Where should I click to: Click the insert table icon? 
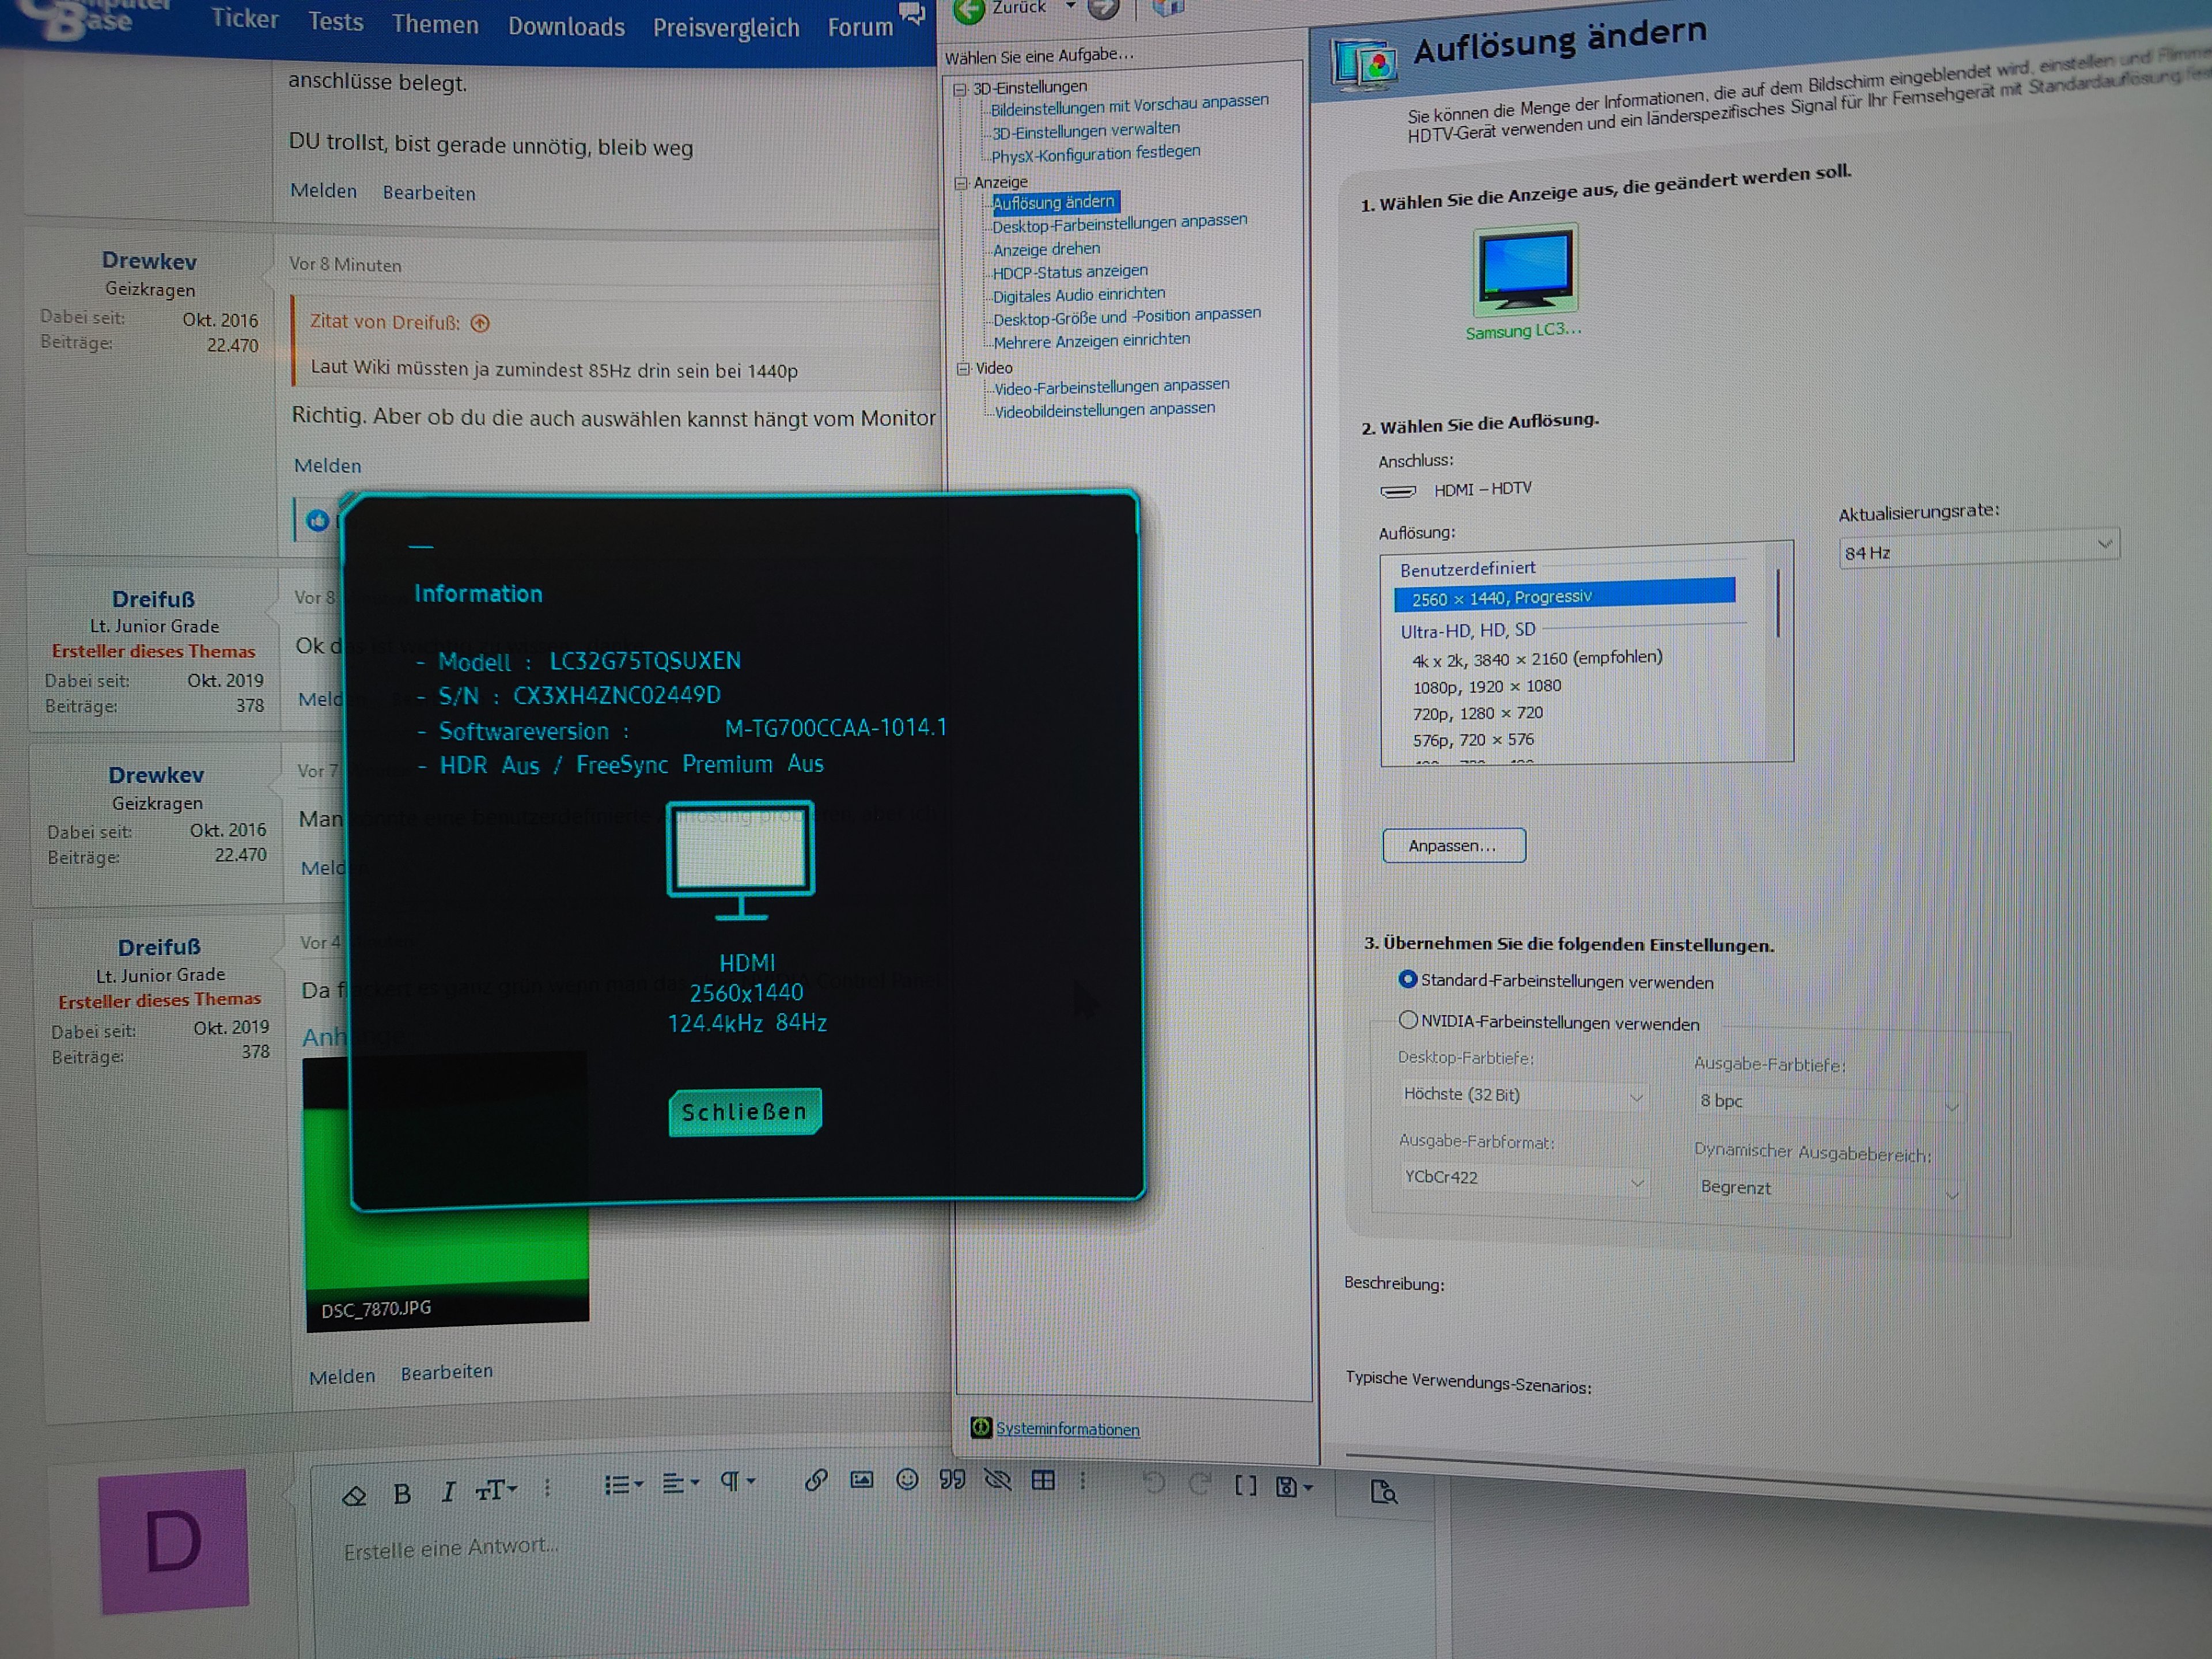(1043, 1480)
